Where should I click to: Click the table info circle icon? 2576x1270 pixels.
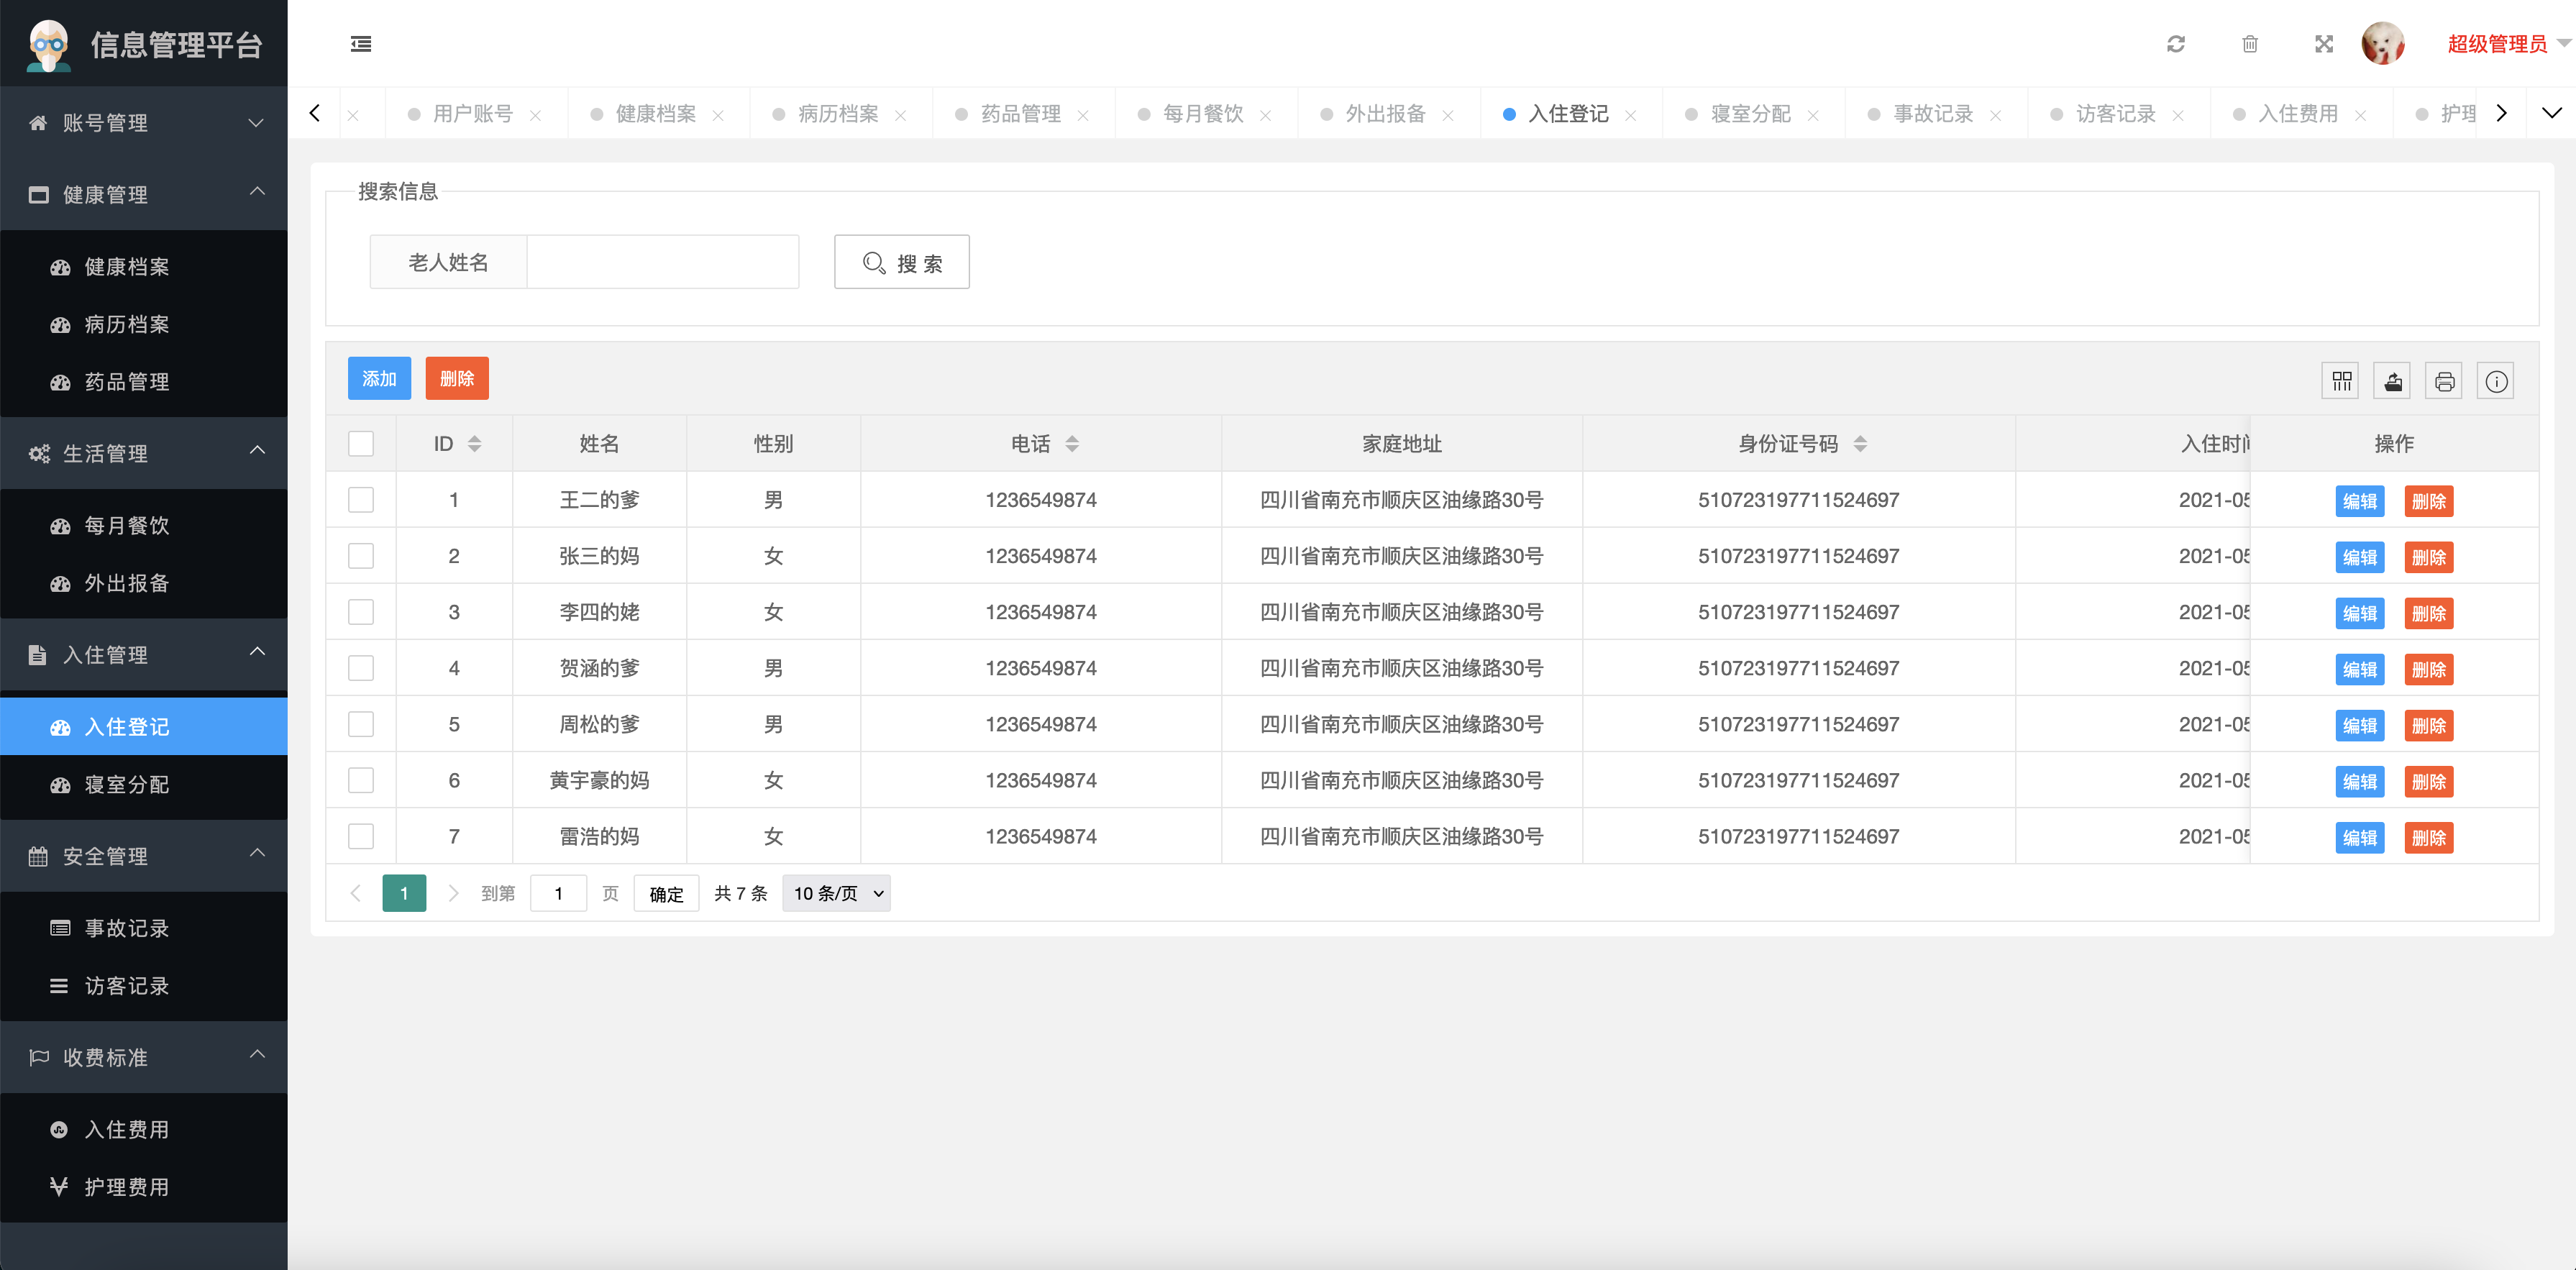pyautogui.click(x=2496, y=381)
